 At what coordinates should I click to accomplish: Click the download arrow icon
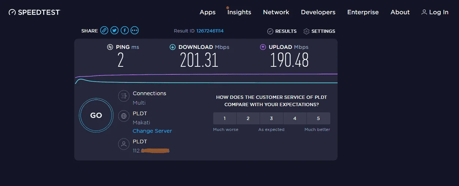[x=173, y=47]
